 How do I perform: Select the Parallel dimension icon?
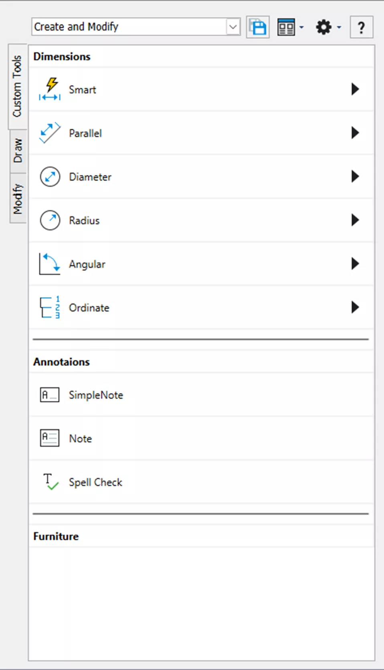(50, 133)
